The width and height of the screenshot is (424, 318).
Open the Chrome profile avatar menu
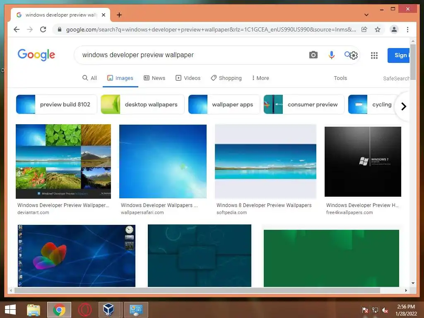coord(394,29)
